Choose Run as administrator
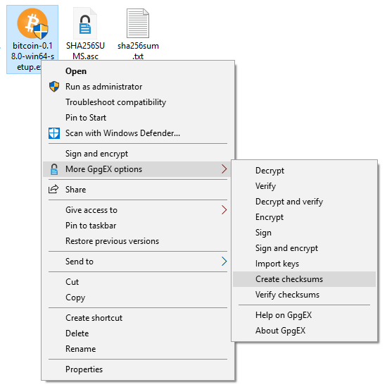The image size is (387, 392). 138,87
